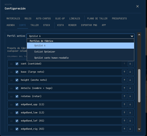The width and height of the screenshot is (147, 136).
Task: Uncheck the edgeBand_upp (L1) column
Action: (x=17, y=104)
